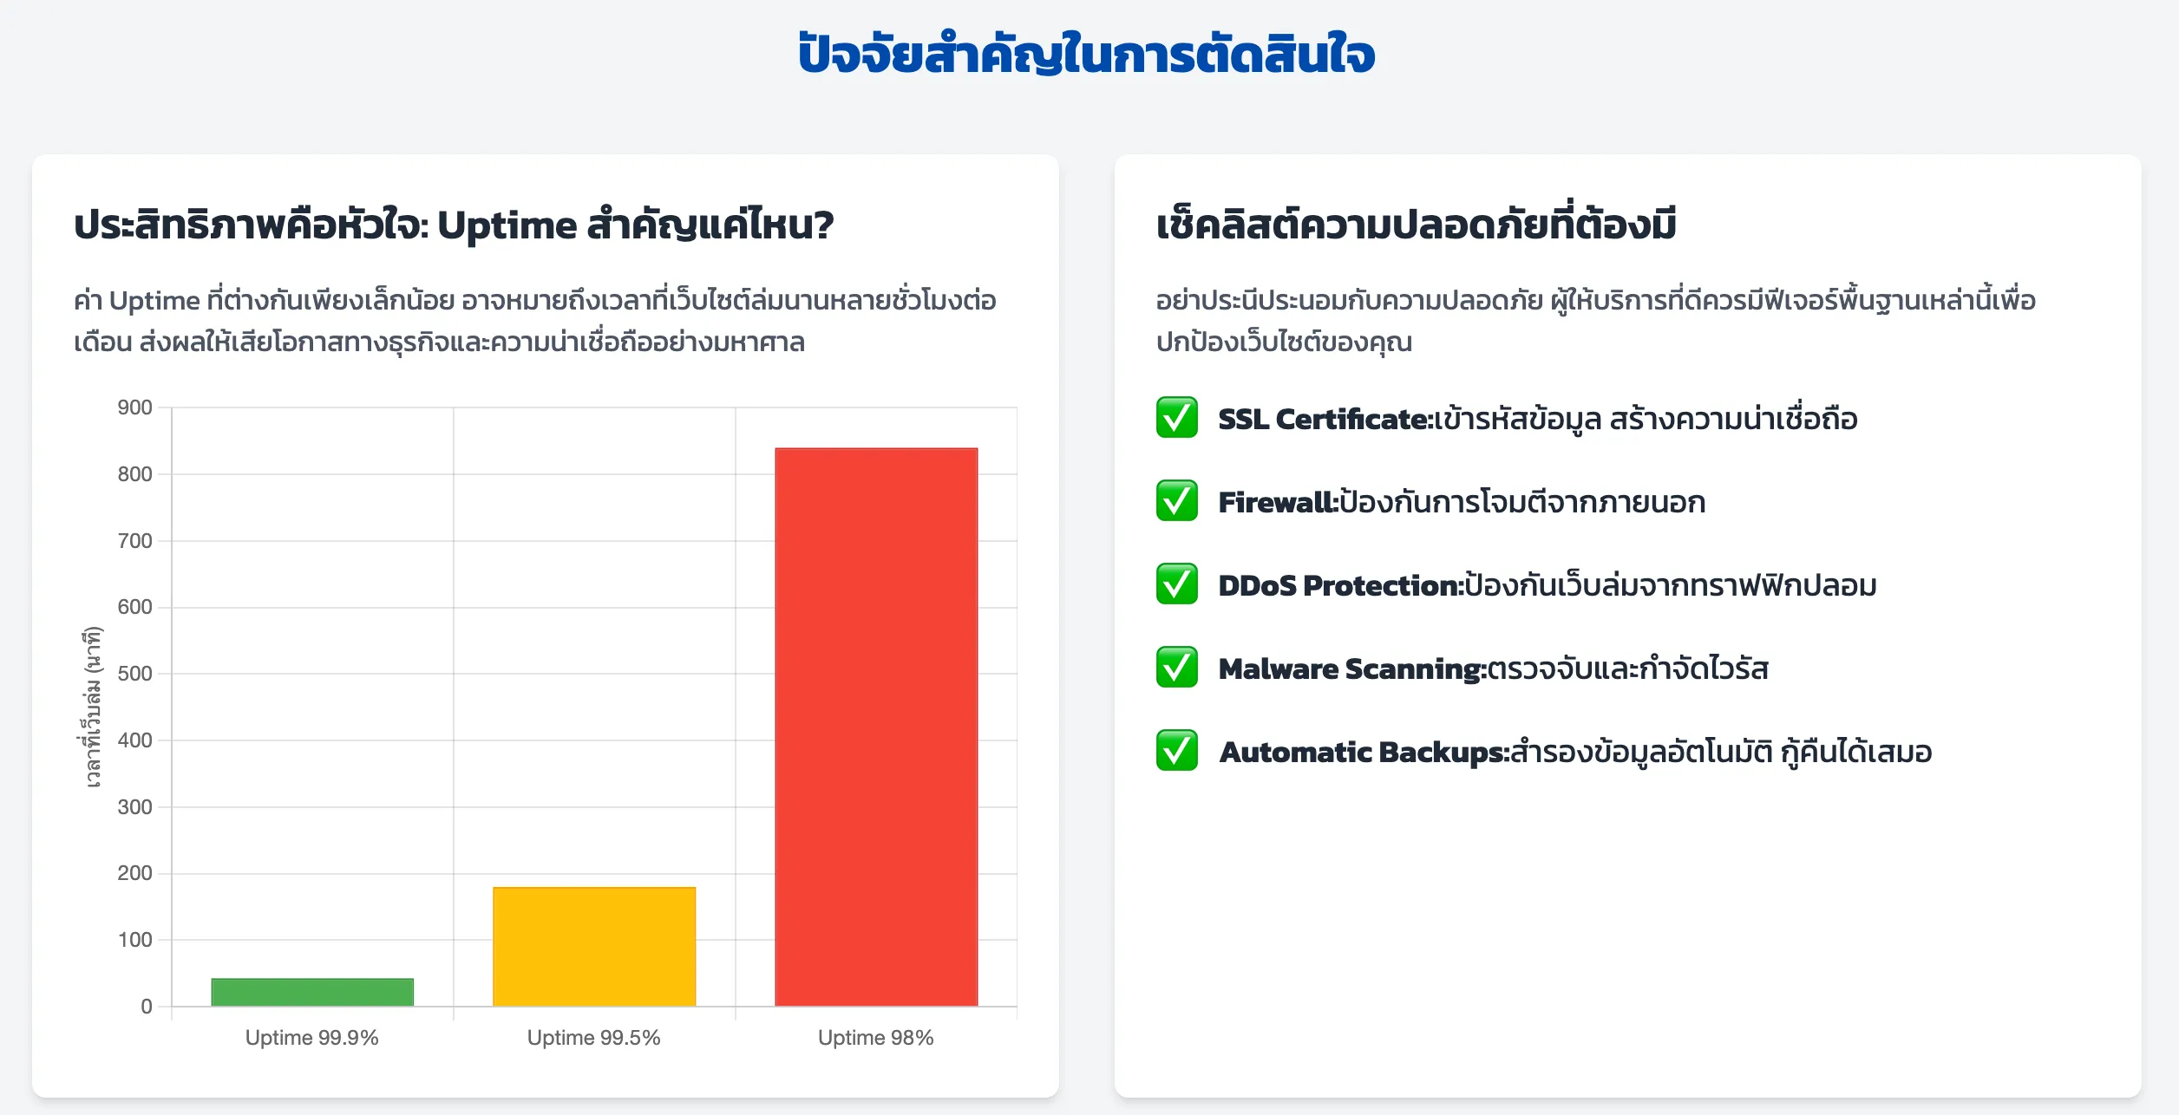2179x1115 pixels.
Task: Click the green checkmark beside DDoS Protection
Action: click(1176, 584)
